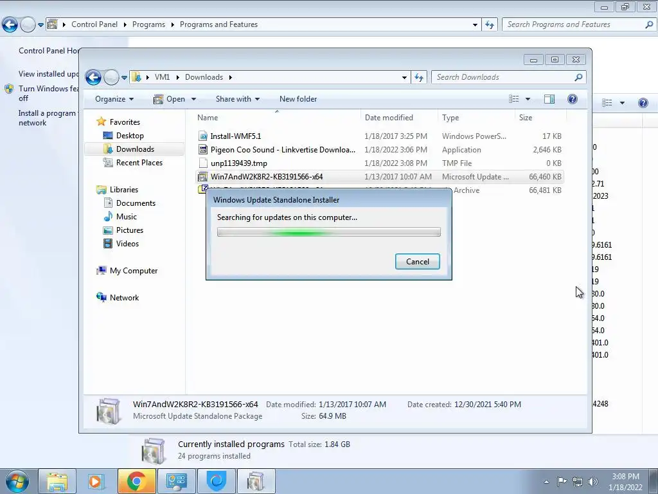Click Back arrow in Programs and Features window
The width and height of the screenshot is (658, 494).
tap(10, 25)
